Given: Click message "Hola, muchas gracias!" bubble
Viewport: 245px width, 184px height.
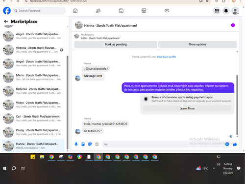Looking at the screenshot, I should 105,124.
